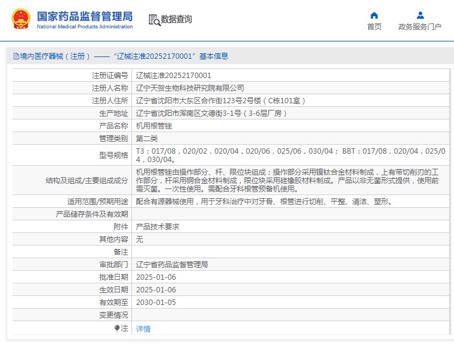This screenshot has width=454, height=344.
Task: Click the 批准日期 row label
Action: pyautogui.click(x=114, y=277)
